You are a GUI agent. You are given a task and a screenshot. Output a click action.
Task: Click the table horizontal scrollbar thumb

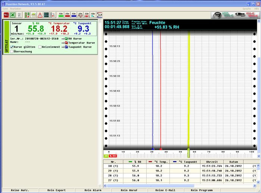(x=151, y=186)
